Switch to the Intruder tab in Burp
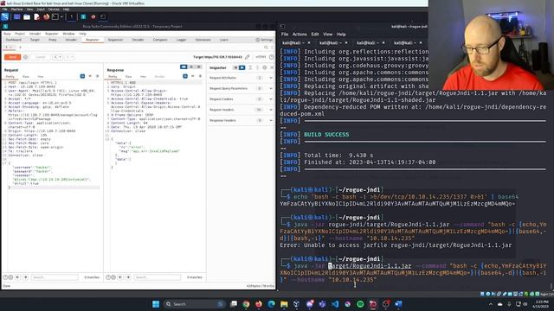This screenshot has width=554, height=311. pyautogui.click(x=71, y=40)
